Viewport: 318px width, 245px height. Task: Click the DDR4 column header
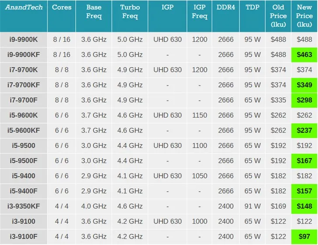226,16
